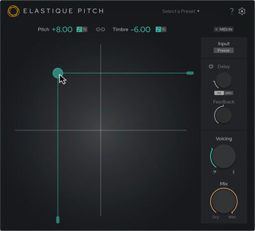Image resolution: width=255 pixels, height=231 pixels.
Task: Toggle the Delay power icon
Action: [x=211, y=66]
